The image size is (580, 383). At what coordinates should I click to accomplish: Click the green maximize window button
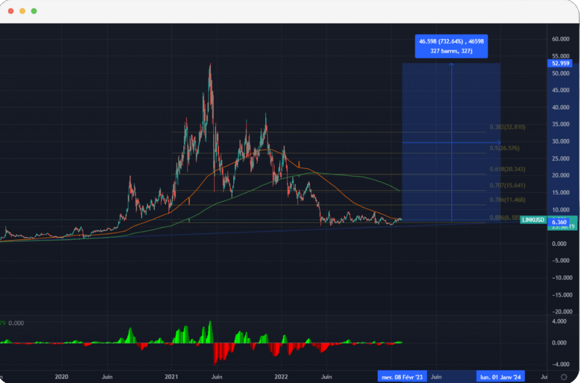[x=34, y=11]
